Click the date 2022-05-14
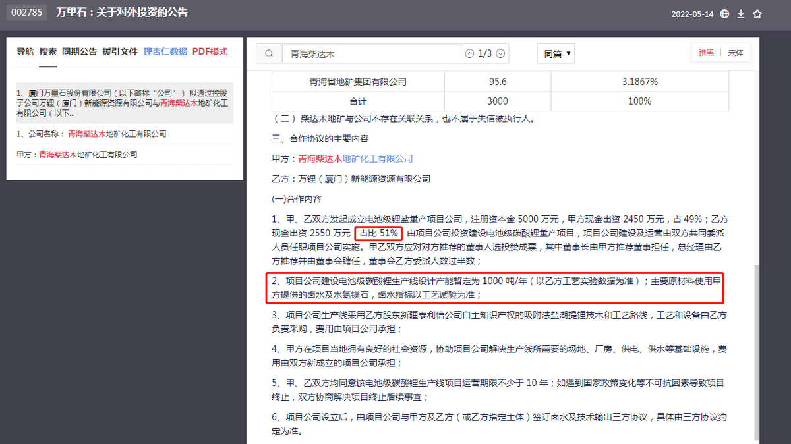Viewport: 791px width, 444px height. click(692, 14)
